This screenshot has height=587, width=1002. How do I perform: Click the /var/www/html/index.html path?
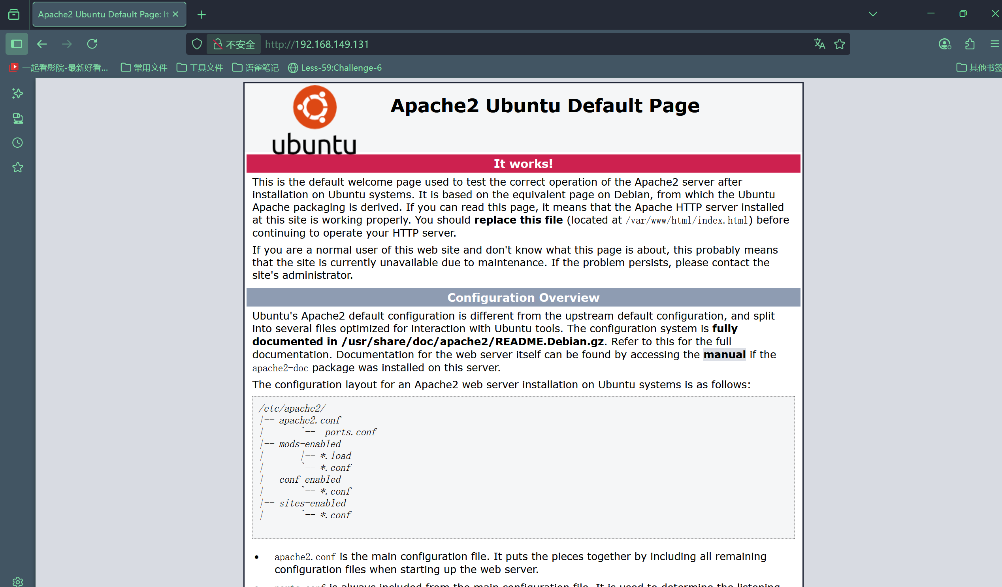(x=687, y=220)
